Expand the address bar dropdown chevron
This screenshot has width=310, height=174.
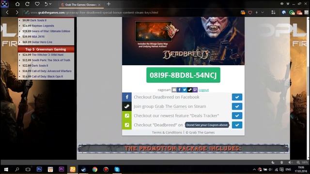coord(263,13)
